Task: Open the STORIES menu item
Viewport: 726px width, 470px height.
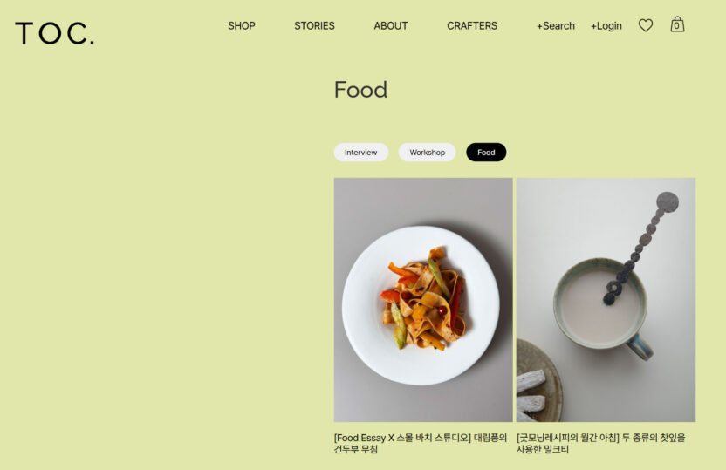Action: click(x=314, y=26)
